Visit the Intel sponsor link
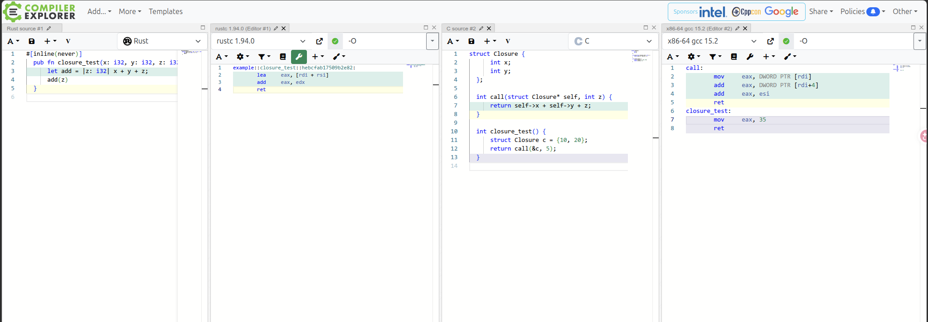 tap(713, 12)
